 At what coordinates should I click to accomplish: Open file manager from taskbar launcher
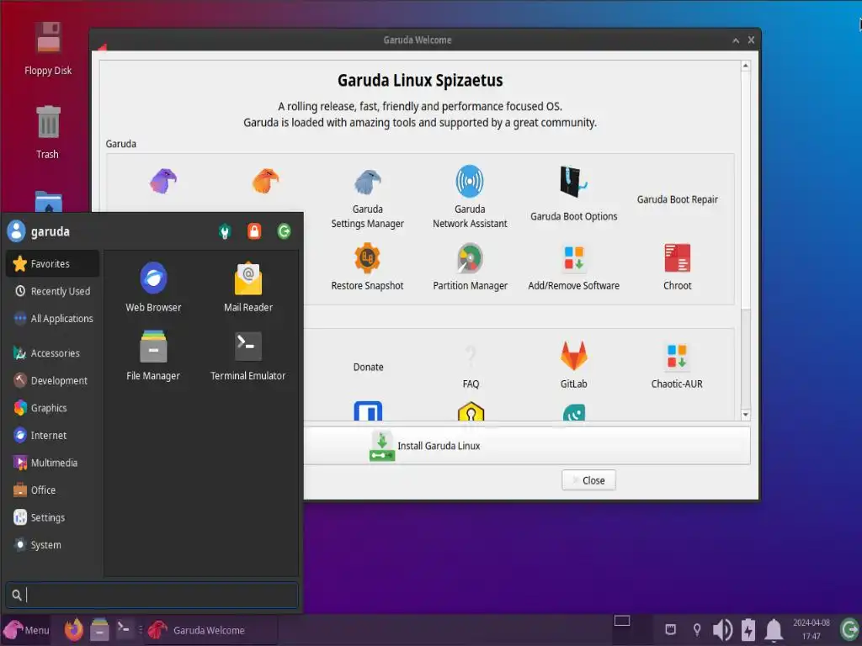[99, 629]
